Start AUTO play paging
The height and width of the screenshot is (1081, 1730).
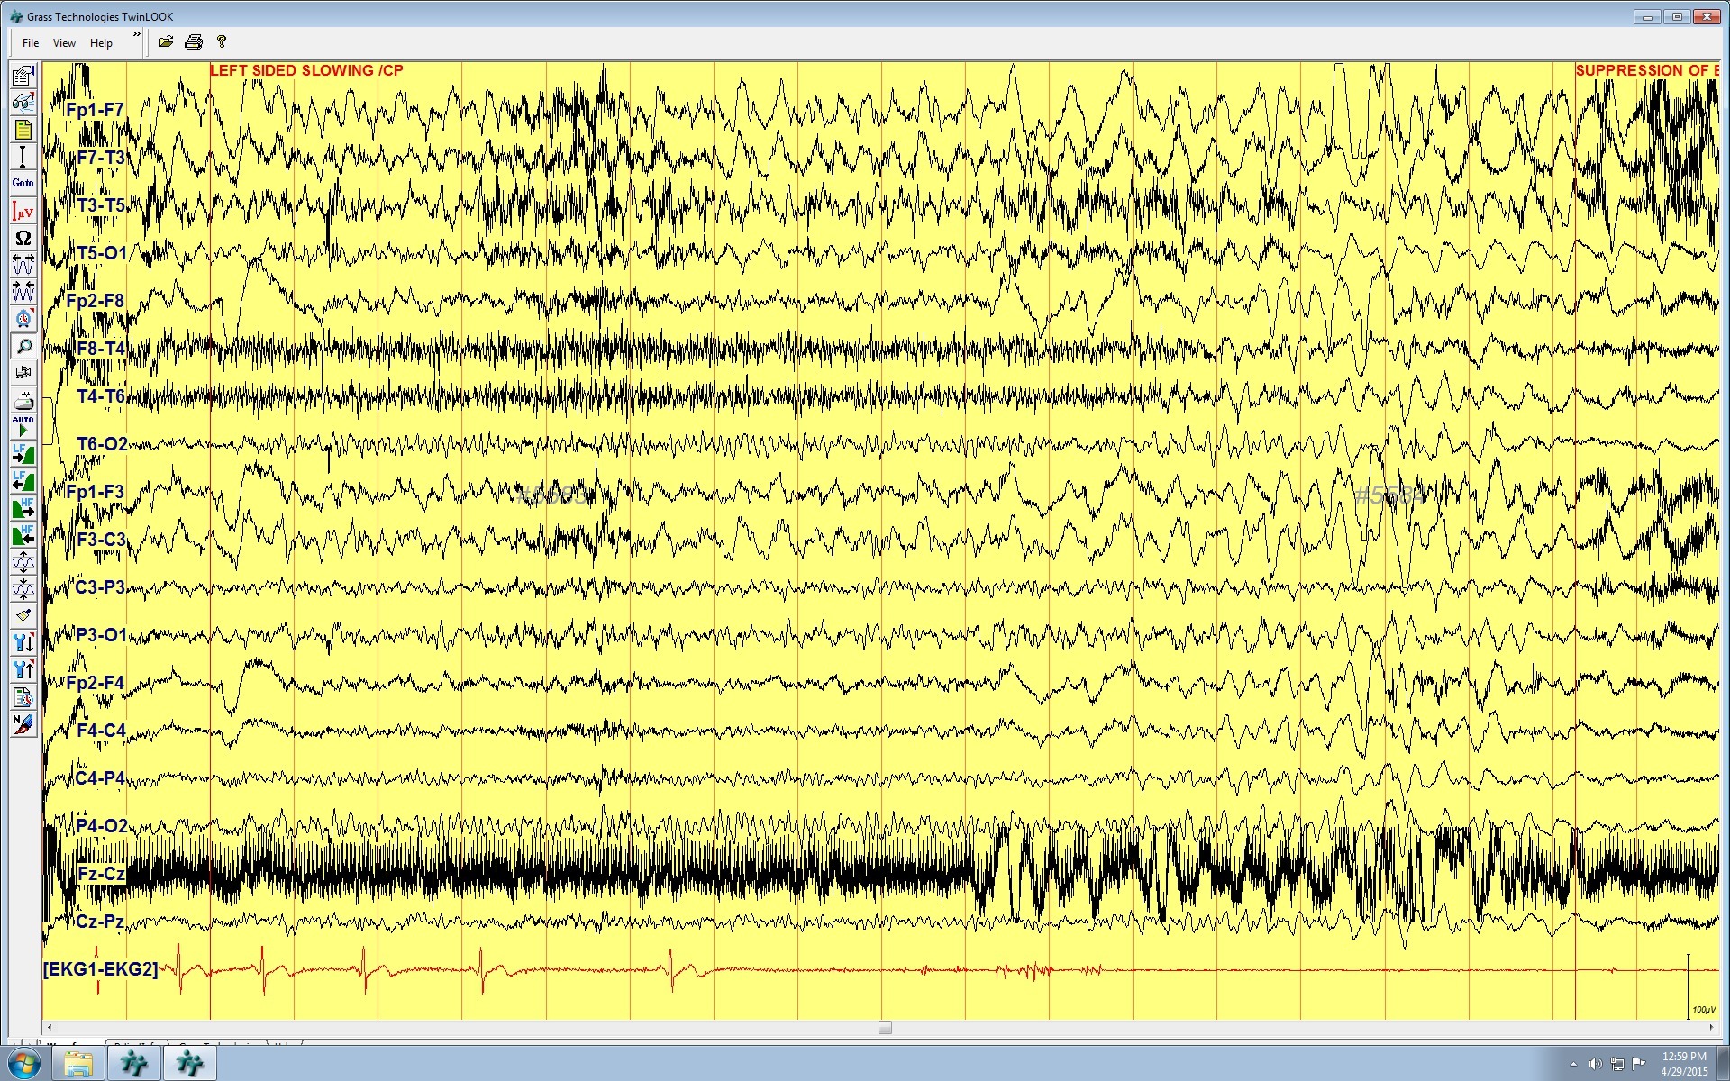23,426
